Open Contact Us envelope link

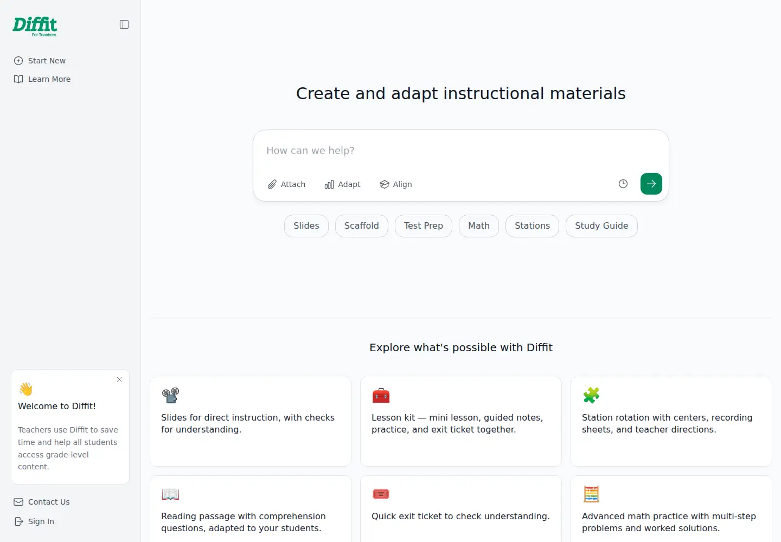42,502
